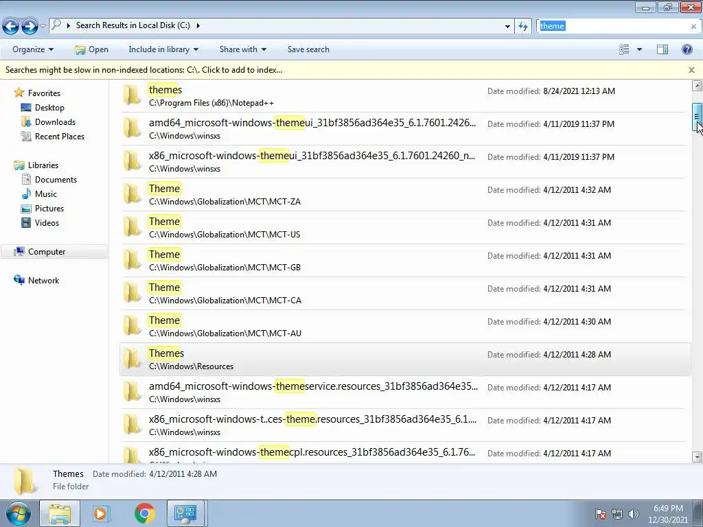703x527 pixels.
Task: Open the Documents library
Action: tap(56, 180)
